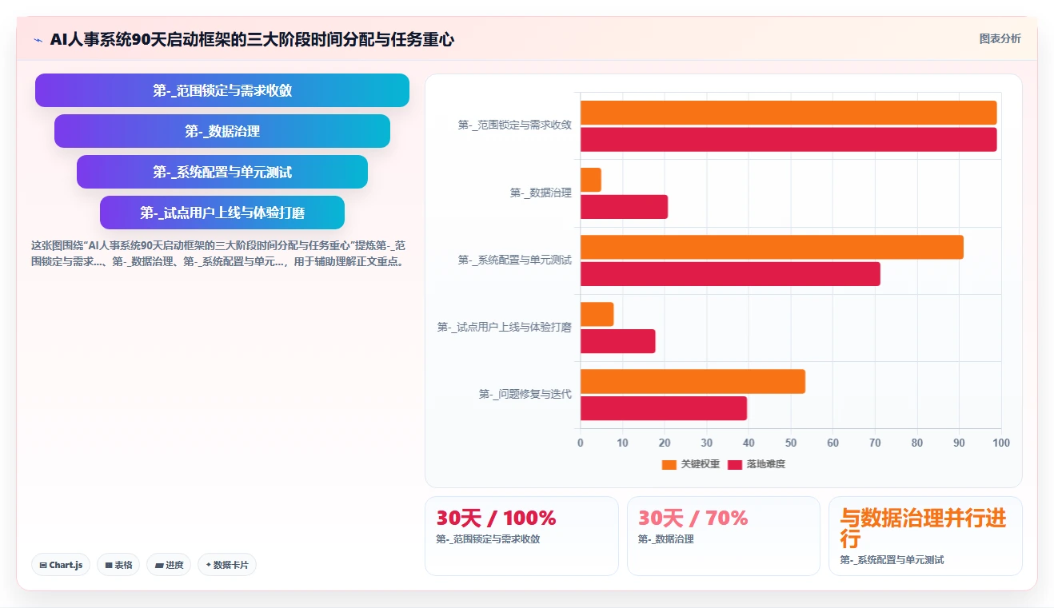Image resolution: width=1054 pixels, height=608 pixels.
Task: Select the 第-_数据治理 funnel bar
Action: pos(222,131)
